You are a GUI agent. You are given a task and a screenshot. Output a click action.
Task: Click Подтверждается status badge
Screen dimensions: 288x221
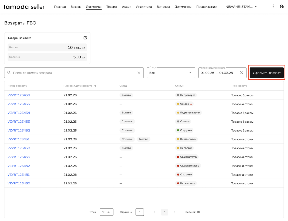[188, 113]
